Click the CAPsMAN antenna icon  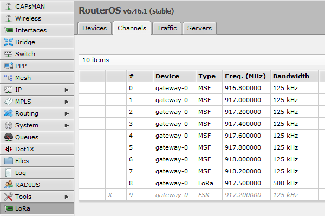coord(9,6)
